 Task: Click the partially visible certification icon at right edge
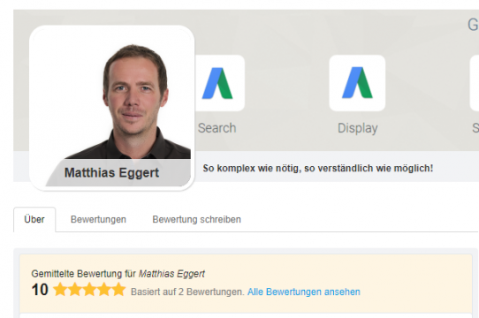475,83
